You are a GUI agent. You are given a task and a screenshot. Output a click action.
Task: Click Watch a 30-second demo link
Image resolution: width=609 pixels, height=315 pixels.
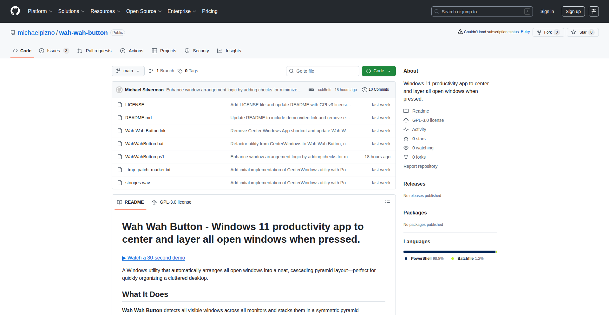[154, 258]
